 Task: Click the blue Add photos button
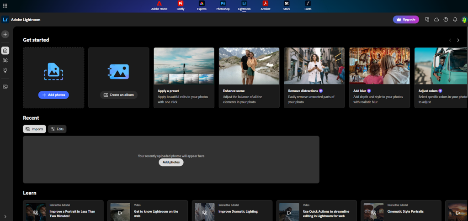pyautogui.click(x=53, y=95)
